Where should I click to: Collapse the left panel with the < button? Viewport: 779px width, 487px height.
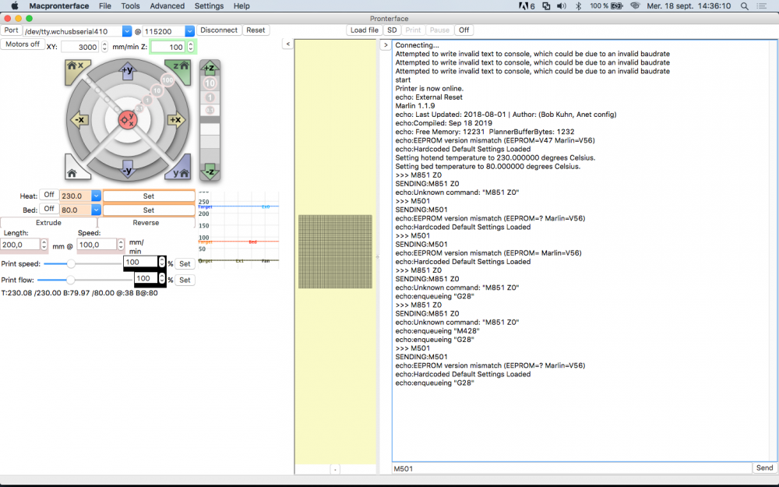[x=288, y=44]
